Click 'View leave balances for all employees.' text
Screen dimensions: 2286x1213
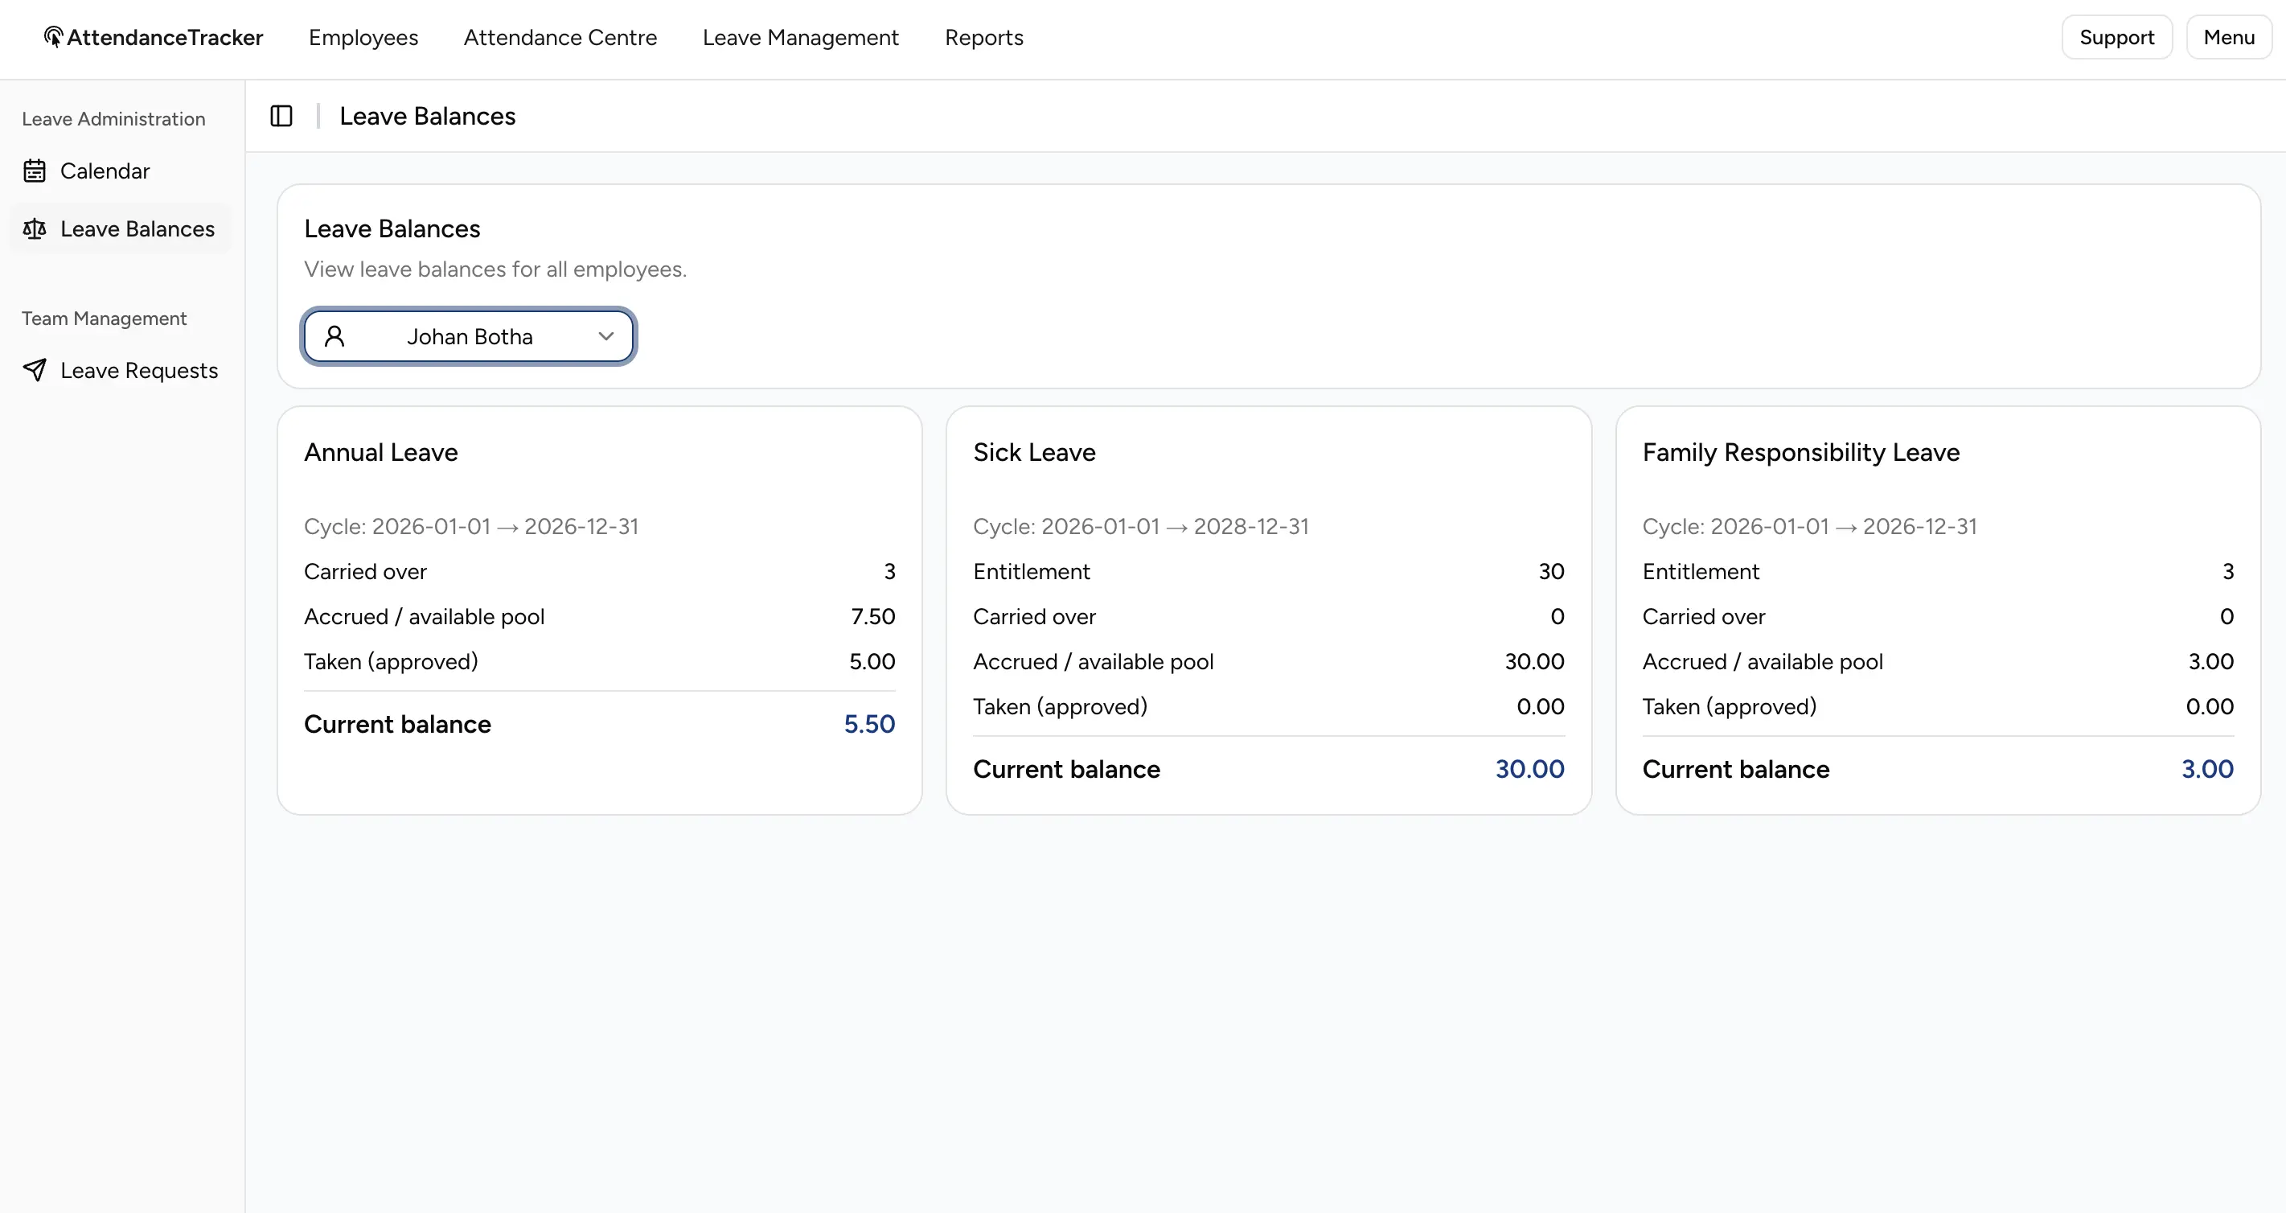[495, 269]
